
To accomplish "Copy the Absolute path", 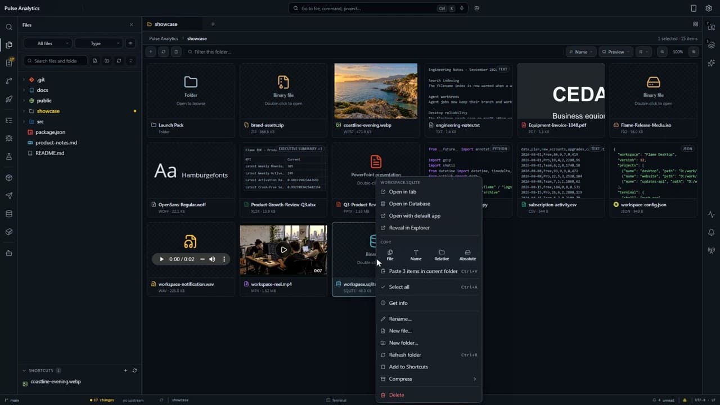I will coord(467,255).
